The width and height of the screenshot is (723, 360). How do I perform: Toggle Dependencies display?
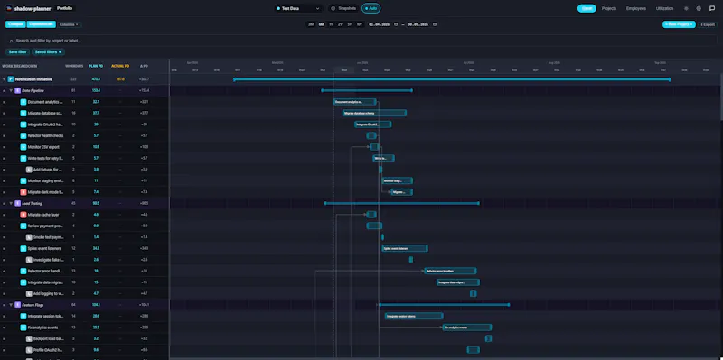pyautogui.click(x=42, y=24)
